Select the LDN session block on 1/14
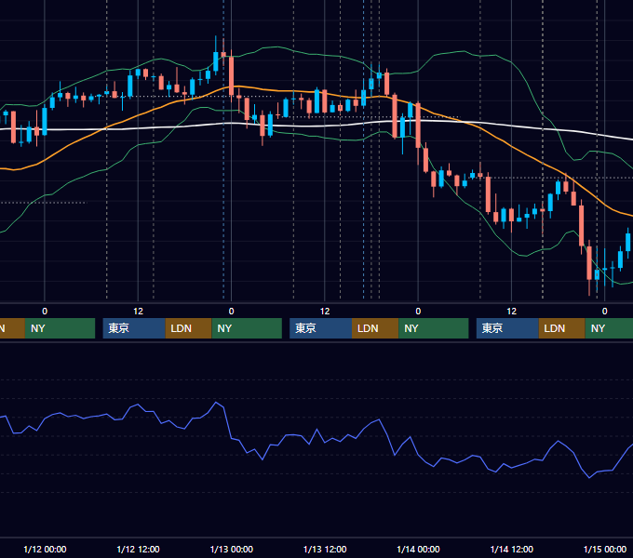 point(562,328)
